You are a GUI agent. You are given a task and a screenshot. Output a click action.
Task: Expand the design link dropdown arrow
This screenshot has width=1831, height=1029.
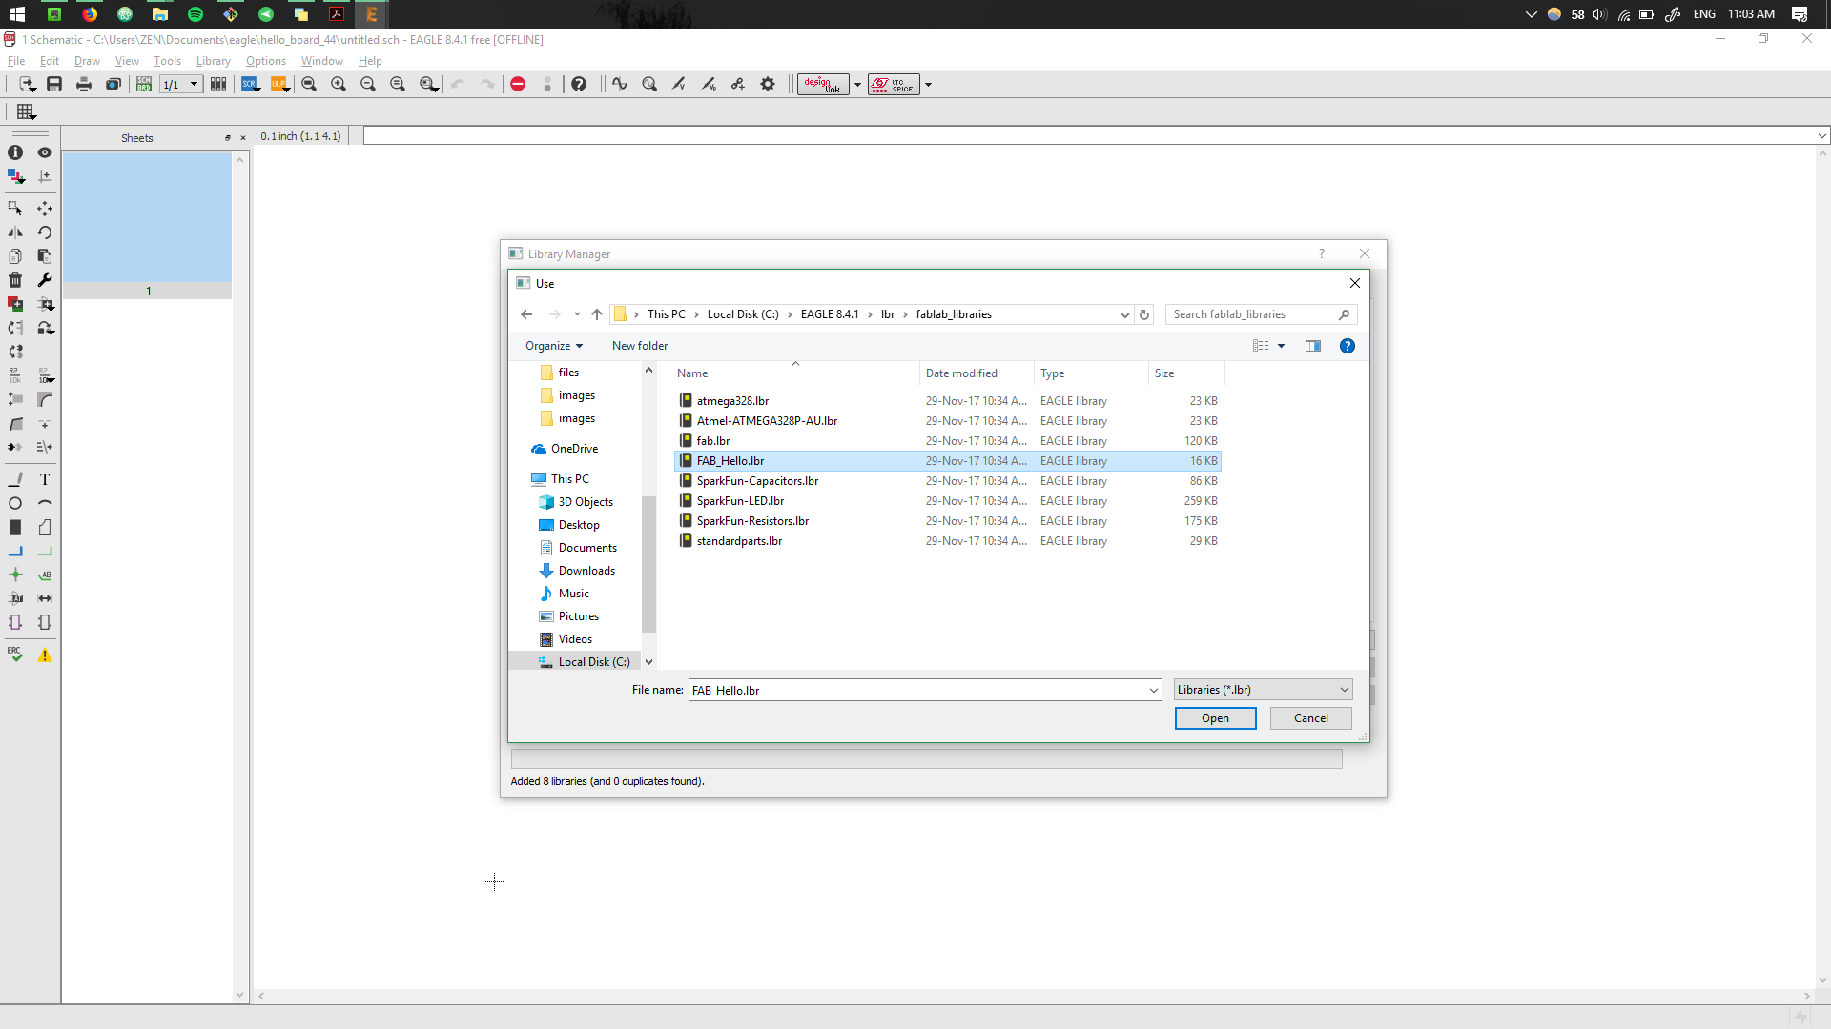pyautogui.click(x=857, y=84)
